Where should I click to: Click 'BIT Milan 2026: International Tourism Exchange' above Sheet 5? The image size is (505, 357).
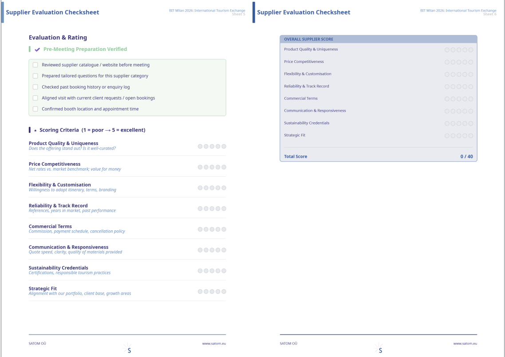point(207,11)
